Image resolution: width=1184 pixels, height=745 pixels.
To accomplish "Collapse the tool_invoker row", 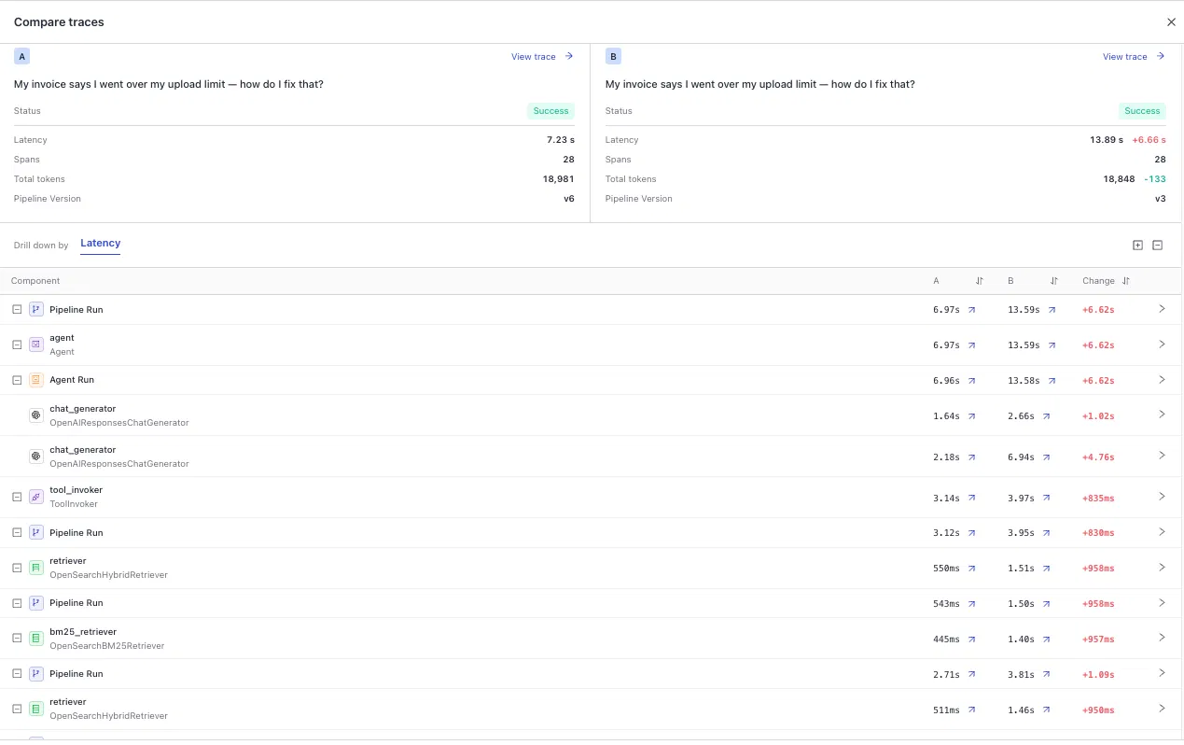I will [17, 497].
